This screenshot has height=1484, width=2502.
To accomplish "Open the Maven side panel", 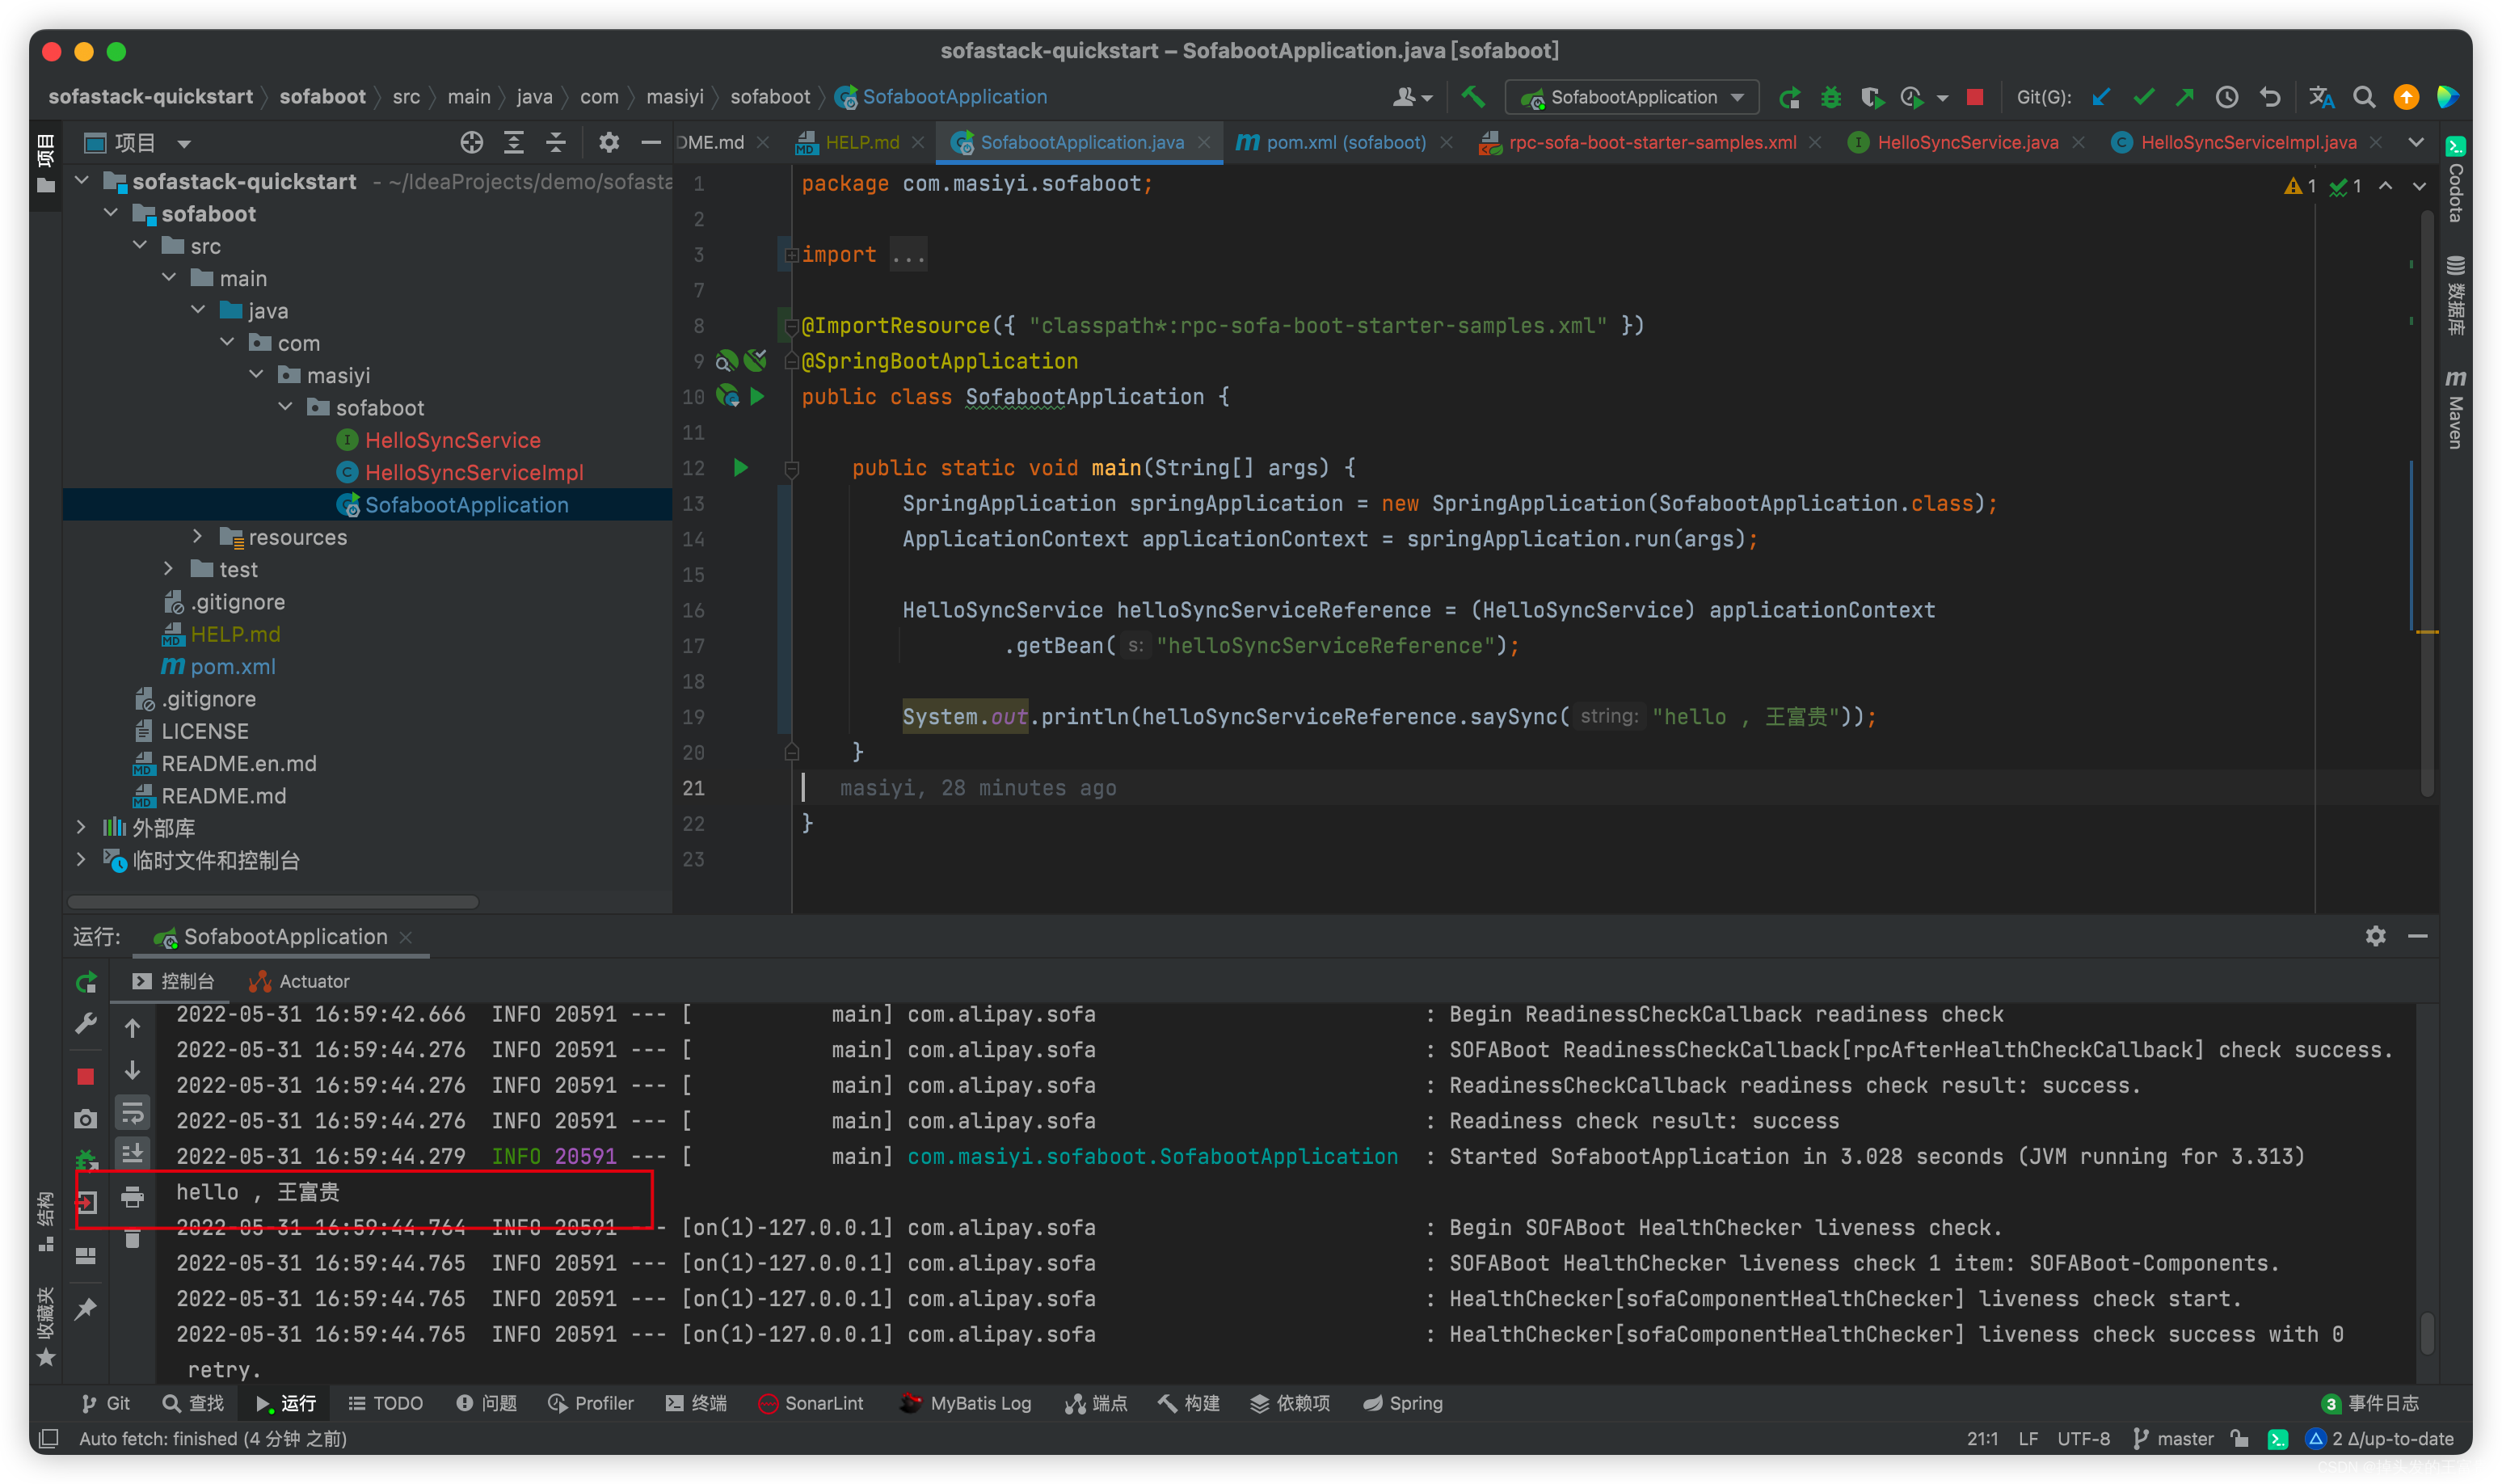I will [x=2455, y=409].
